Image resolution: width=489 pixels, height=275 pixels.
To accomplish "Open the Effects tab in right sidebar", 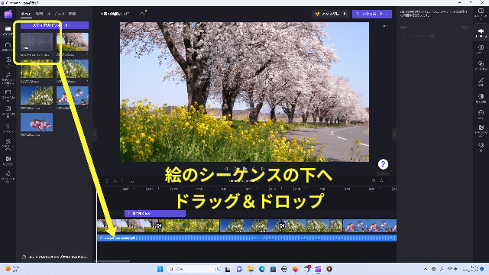I will pos(481,82).
